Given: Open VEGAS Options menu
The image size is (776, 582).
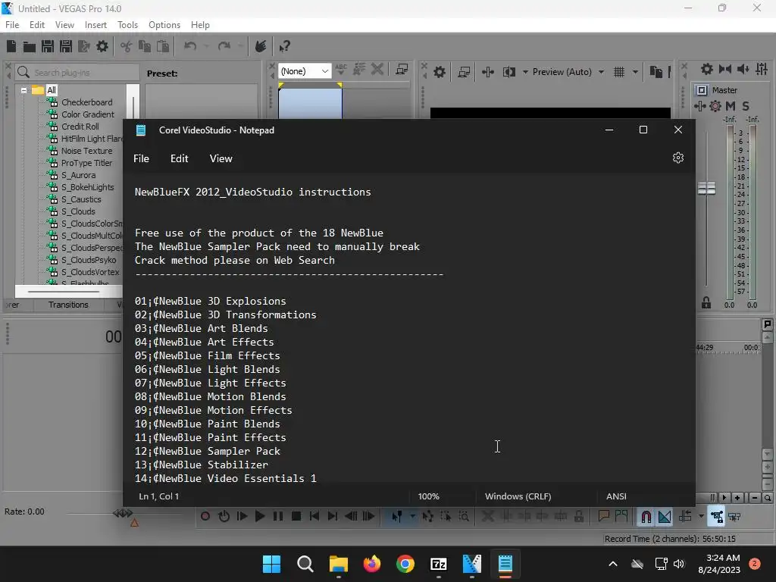Looking at the screenshot, I should [x=164, y=25].
